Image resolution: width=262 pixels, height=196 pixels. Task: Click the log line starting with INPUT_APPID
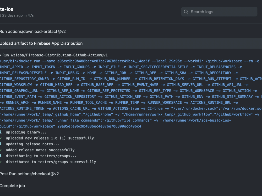[121, 67]
